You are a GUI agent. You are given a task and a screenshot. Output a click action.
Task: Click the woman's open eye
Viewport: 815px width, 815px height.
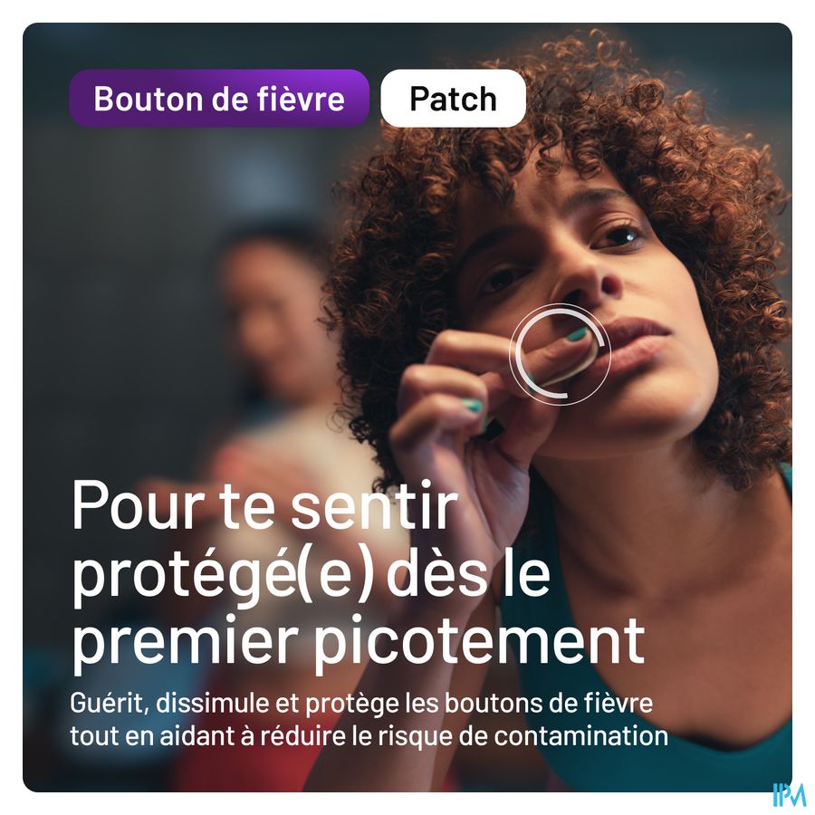(x=619, y=237)
